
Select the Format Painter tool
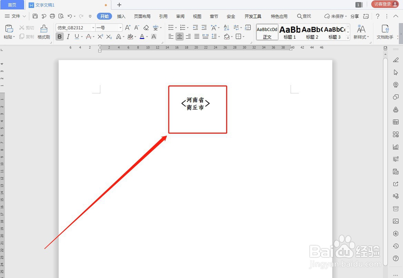point(44,31)
